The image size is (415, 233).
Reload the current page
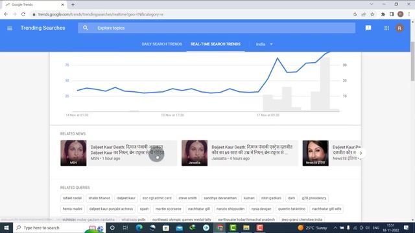pyautogui.click(x=23, y=14)
